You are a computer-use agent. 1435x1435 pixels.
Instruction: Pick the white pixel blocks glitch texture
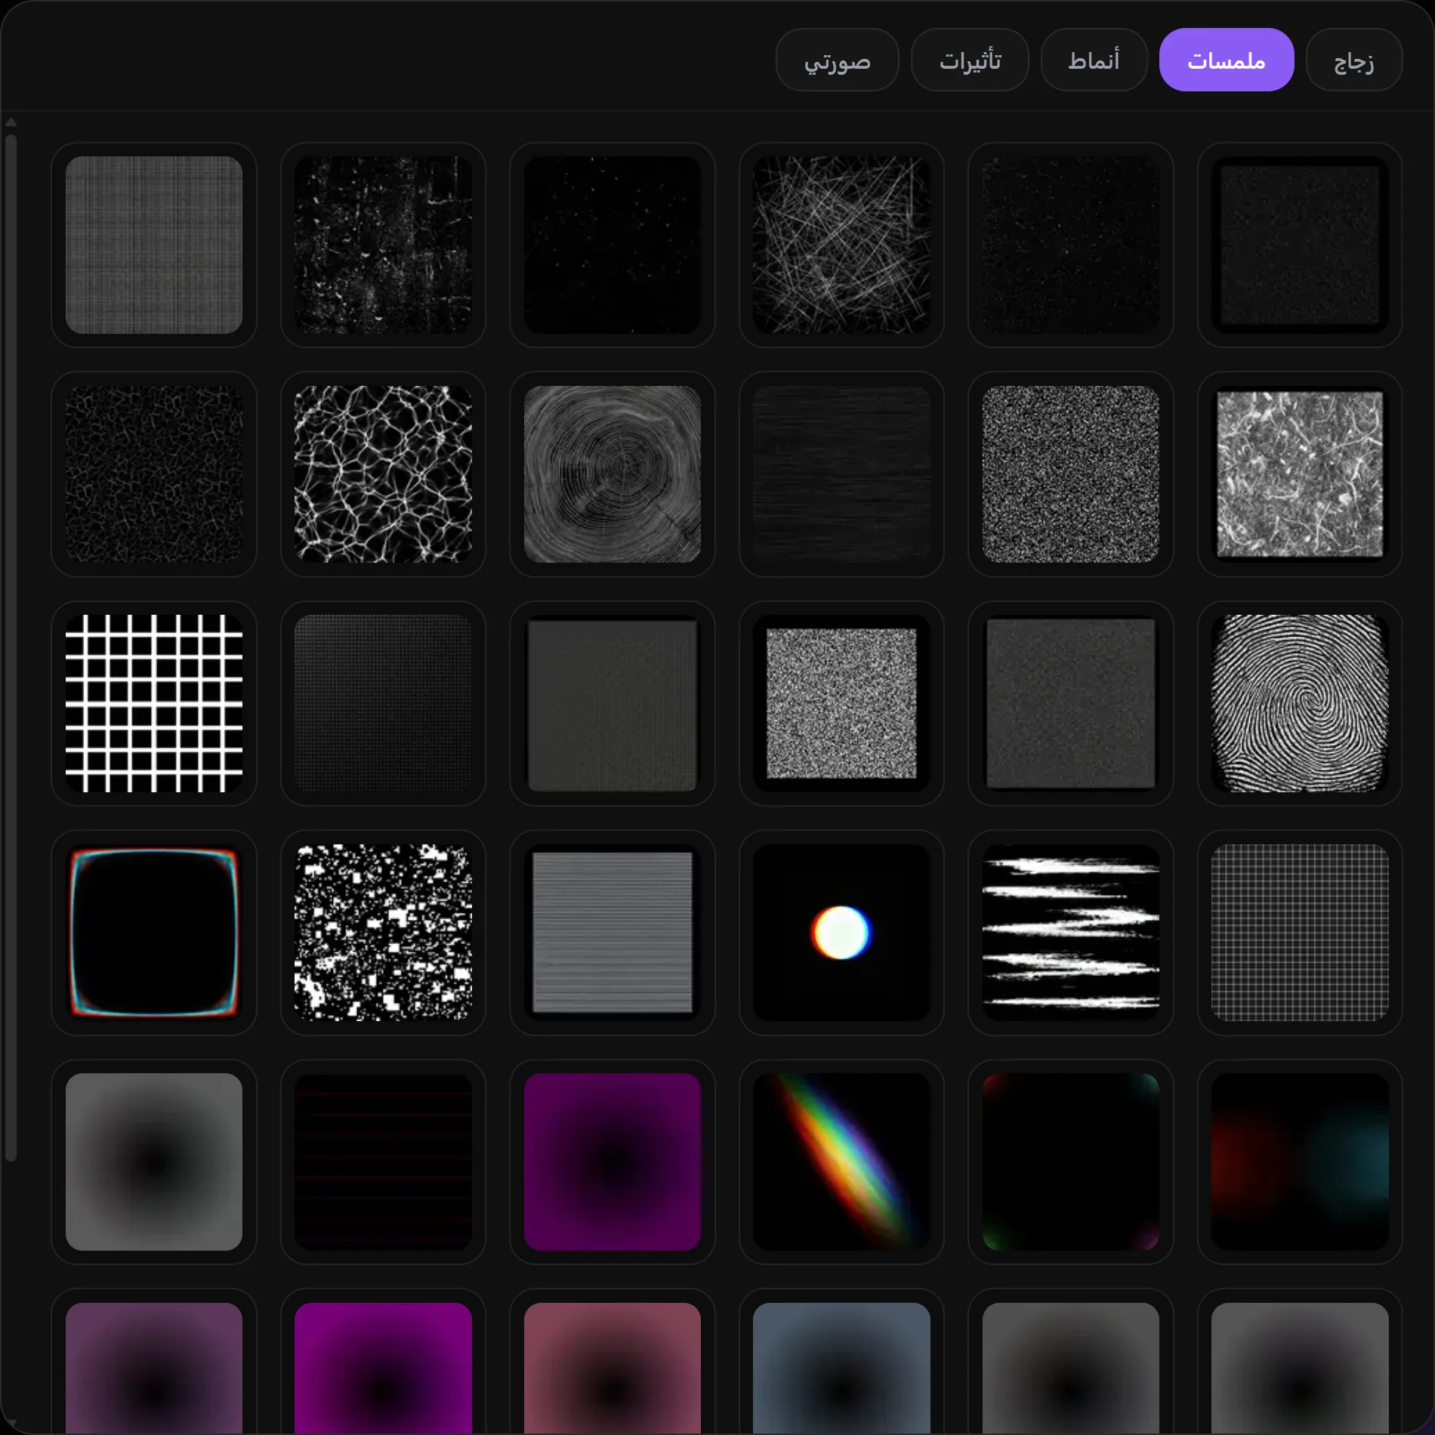pos(383,933)
